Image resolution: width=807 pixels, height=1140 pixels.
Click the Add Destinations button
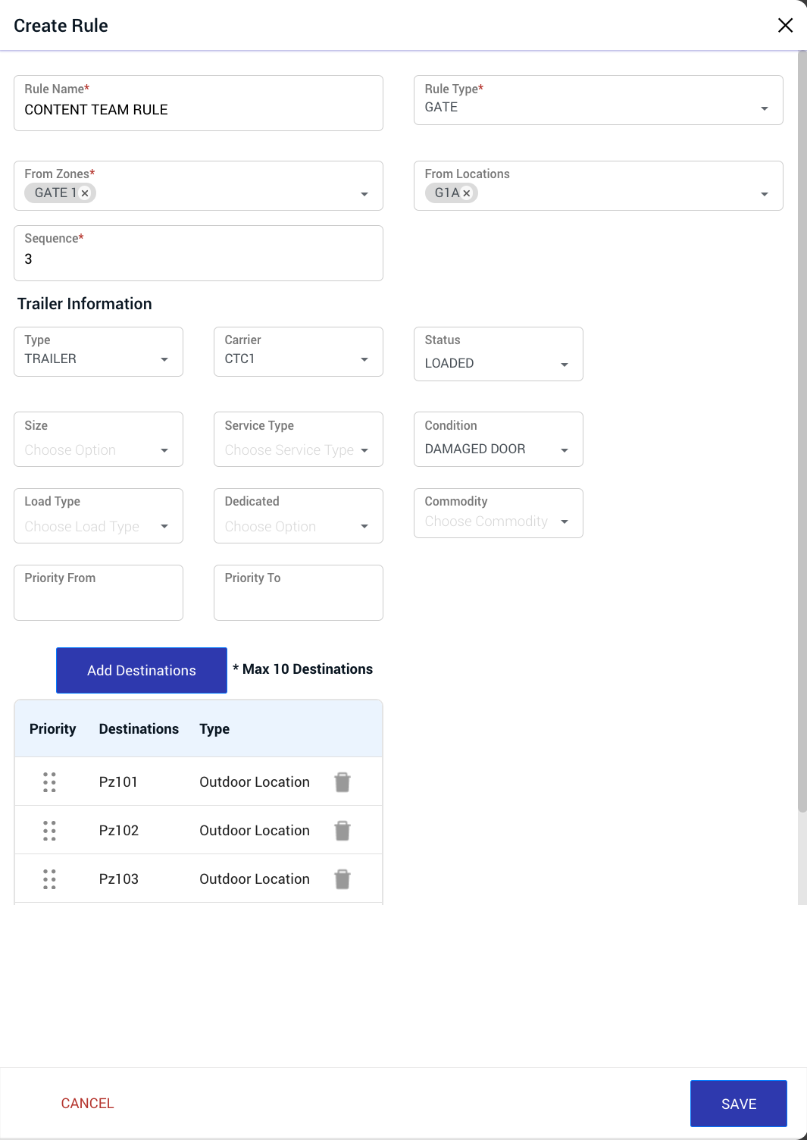click(x=142, y=670)
